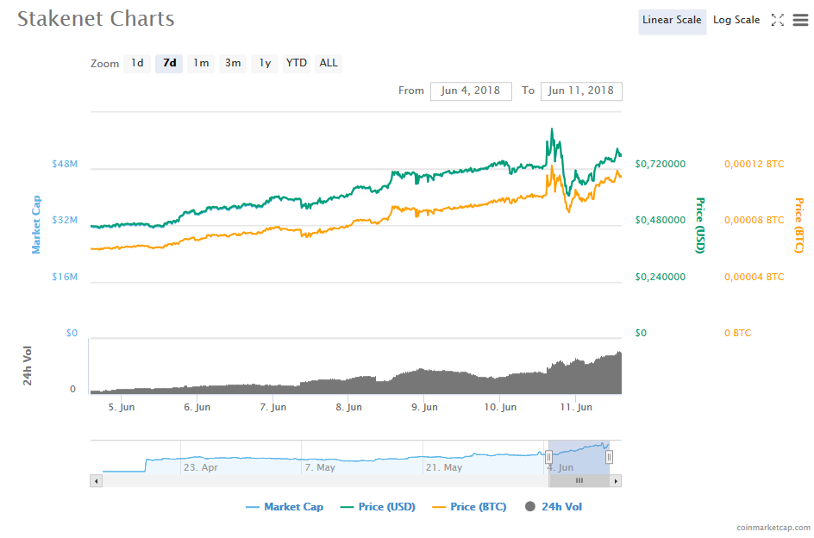Toggle Price (USD) series in legend
This screenshot has height=538, width=814.
pyautogui.click(x=378, y=507)
